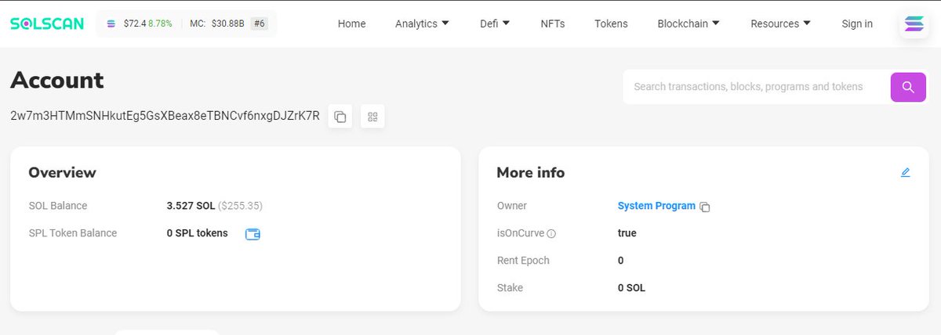
Task: Go to Home page
Action: click(x=351, y=23)
